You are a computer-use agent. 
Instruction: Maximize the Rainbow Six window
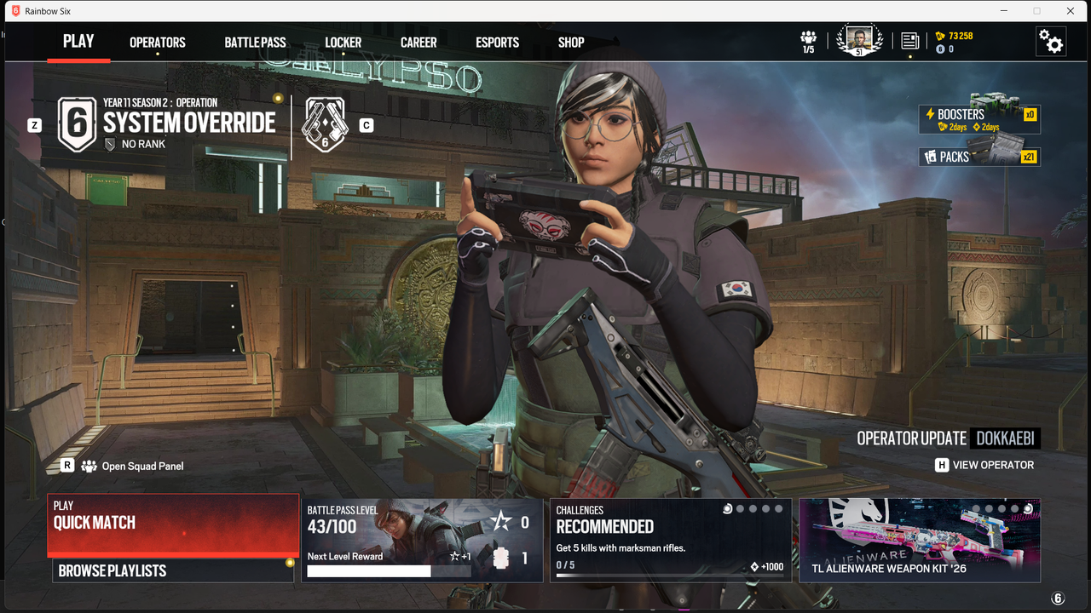coord(1037,11)
